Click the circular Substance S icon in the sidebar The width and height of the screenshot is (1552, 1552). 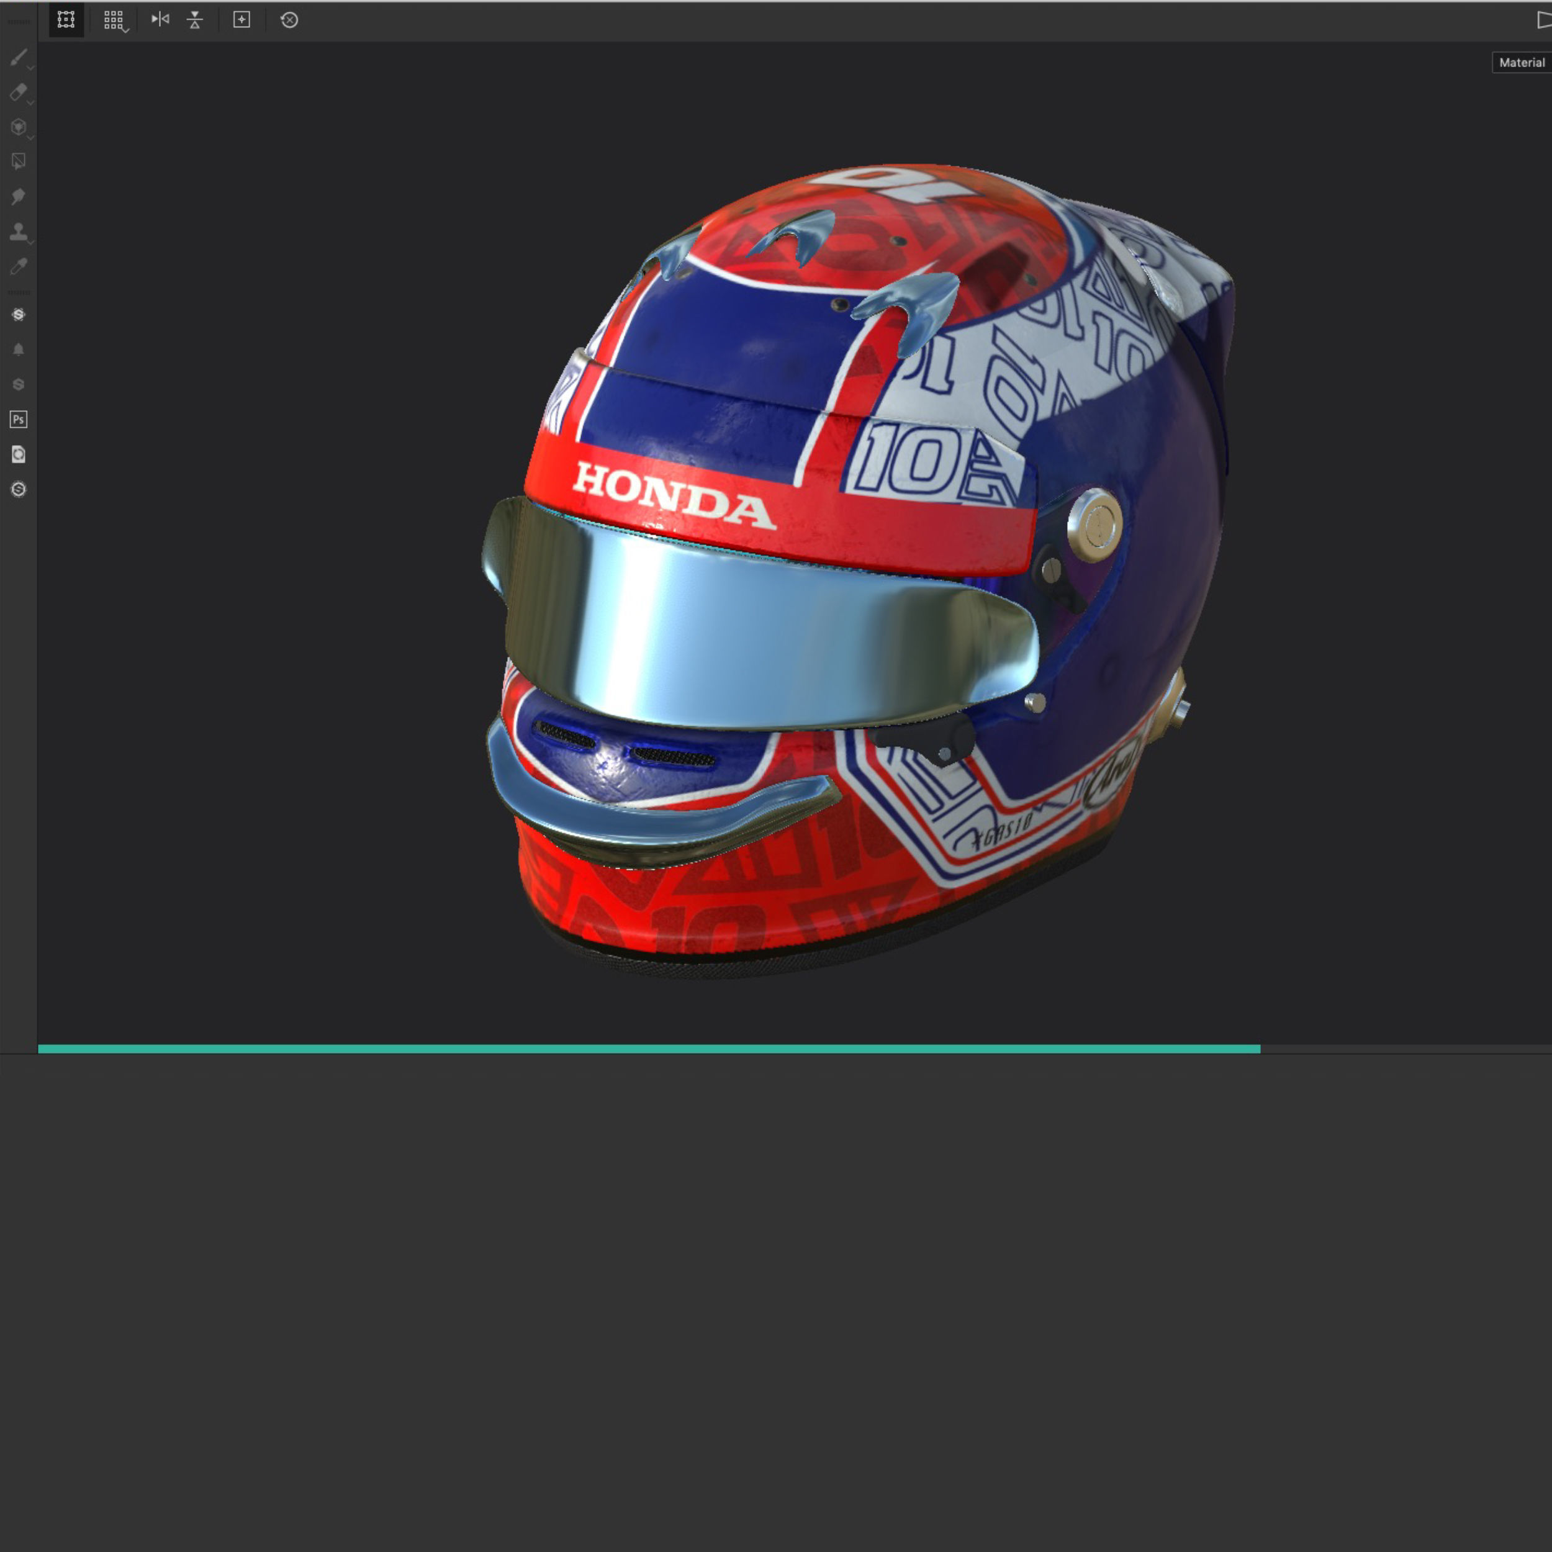tap(19, 489)
